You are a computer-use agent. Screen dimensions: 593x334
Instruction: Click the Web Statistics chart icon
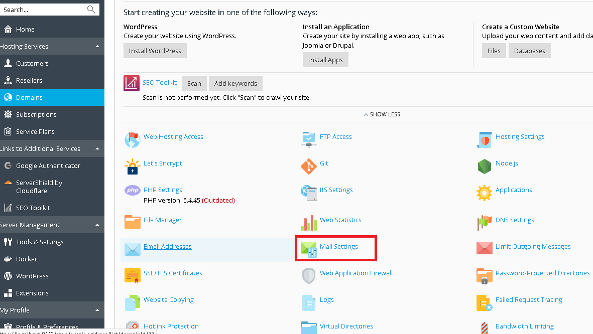308,222
